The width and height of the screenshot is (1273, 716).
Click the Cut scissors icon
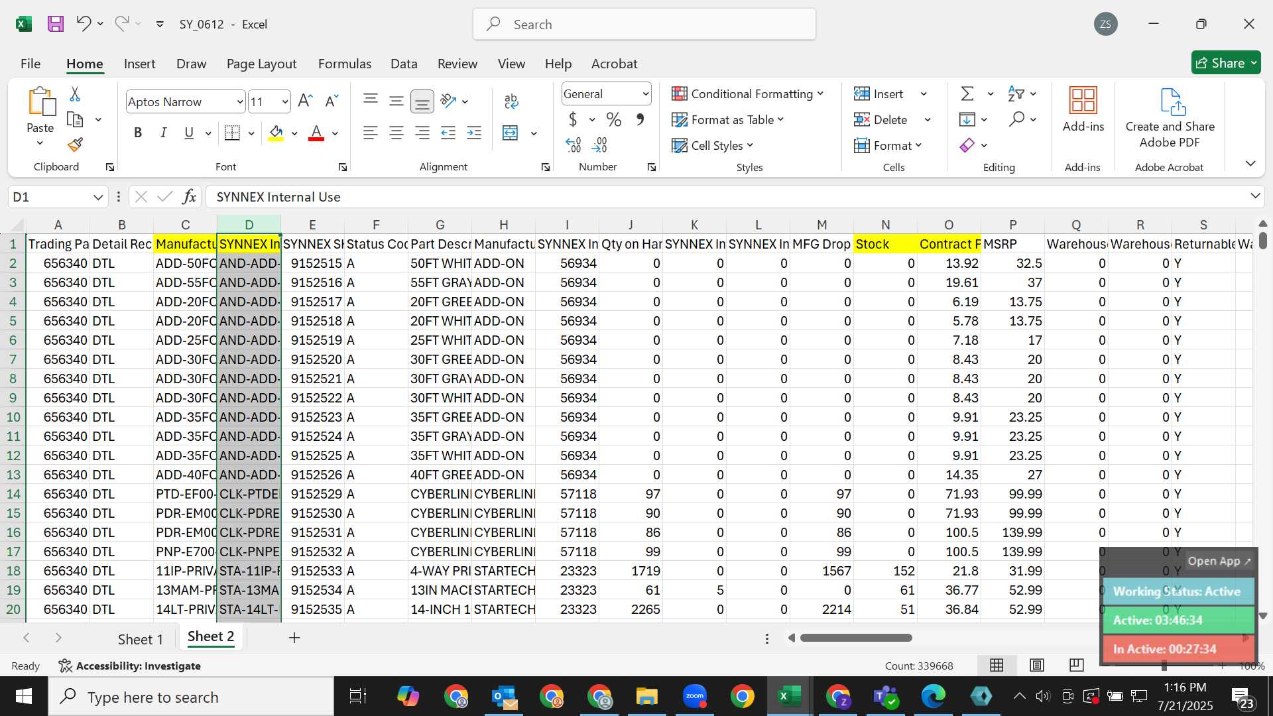[x=75, y=94]
